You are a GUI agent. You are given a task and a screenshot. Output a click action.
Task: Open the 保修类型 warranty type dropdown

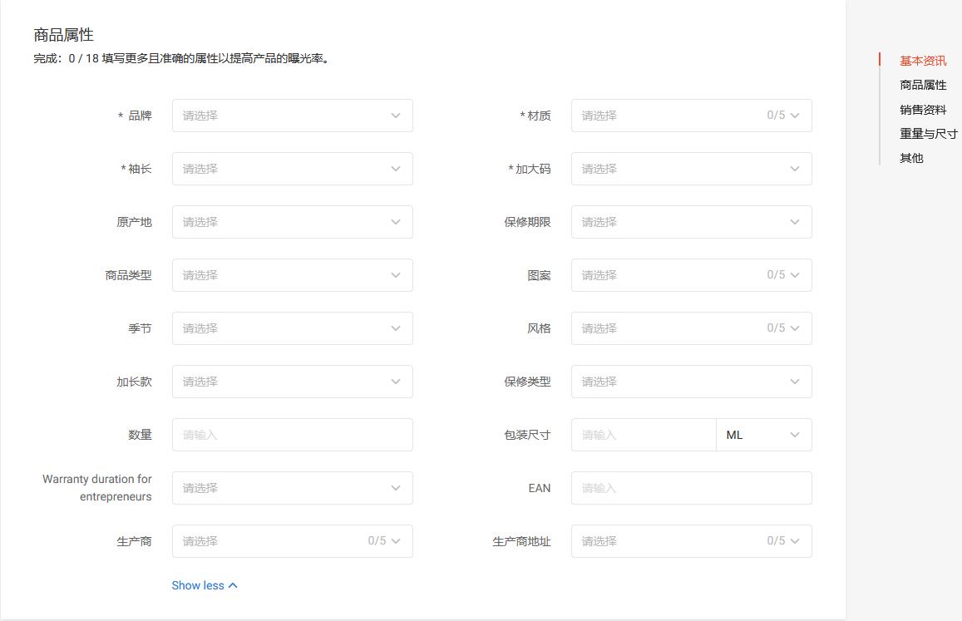point(691,382)
